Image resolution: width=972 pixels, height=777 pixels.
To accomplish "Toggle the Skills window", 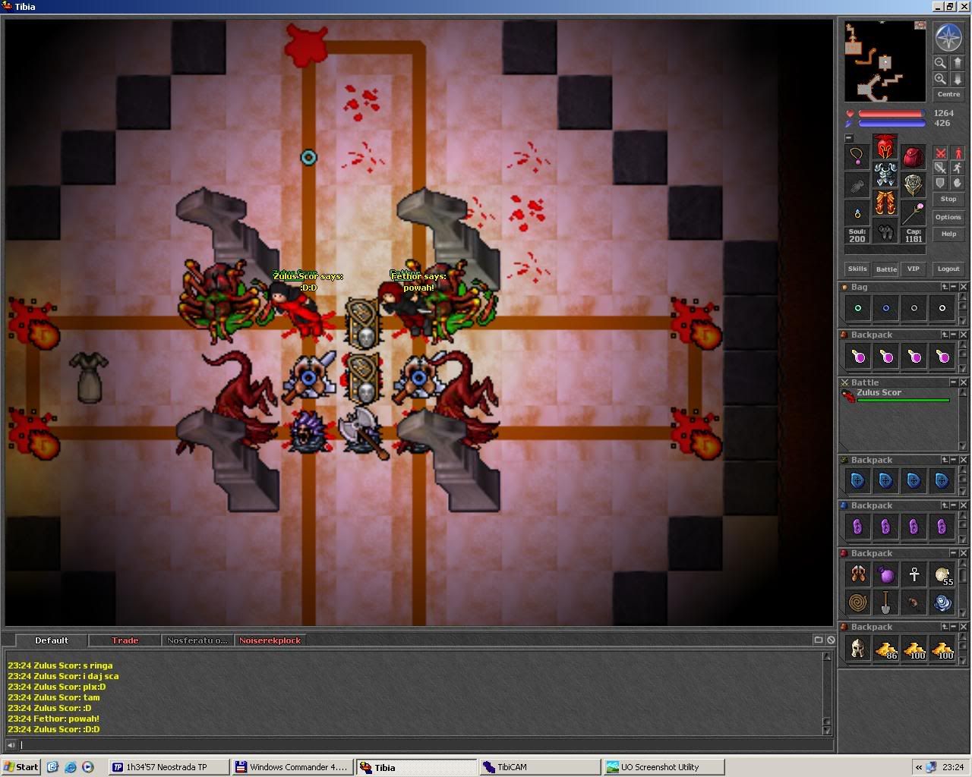I will [857, 269].
